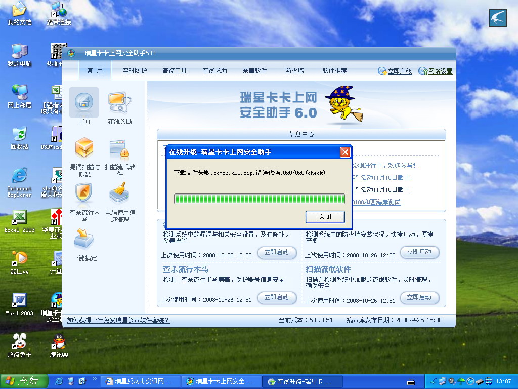Switch to the 防火墙 tab
The height and width of the screenshot is (389, 518).
tap(294, 71)
